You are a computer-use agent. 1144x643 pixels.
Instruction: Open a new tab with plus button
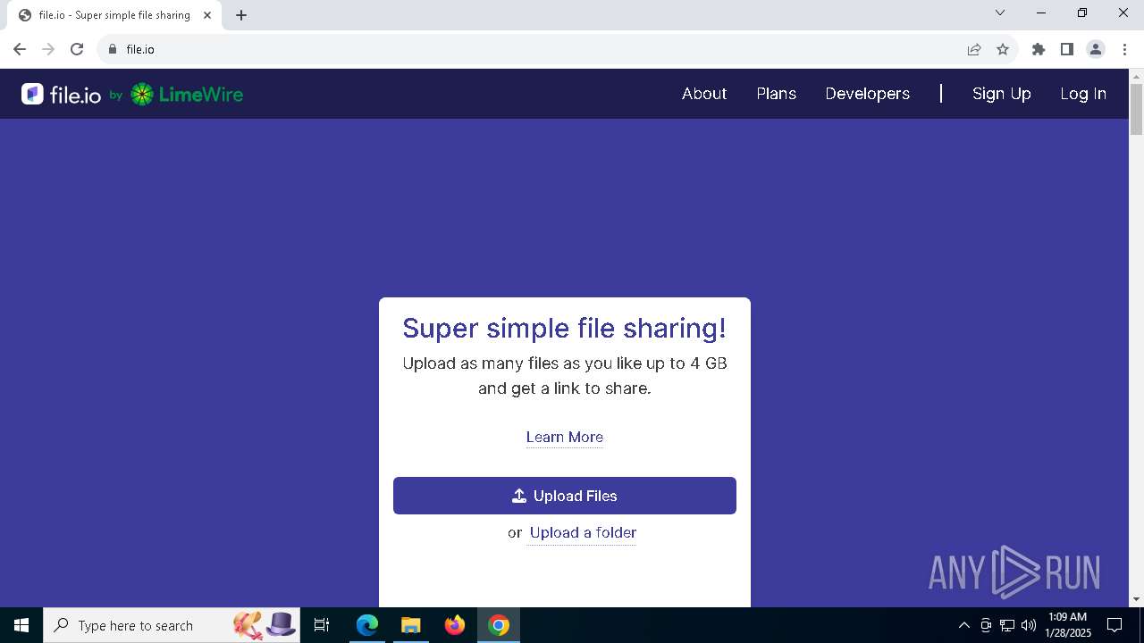241,15
